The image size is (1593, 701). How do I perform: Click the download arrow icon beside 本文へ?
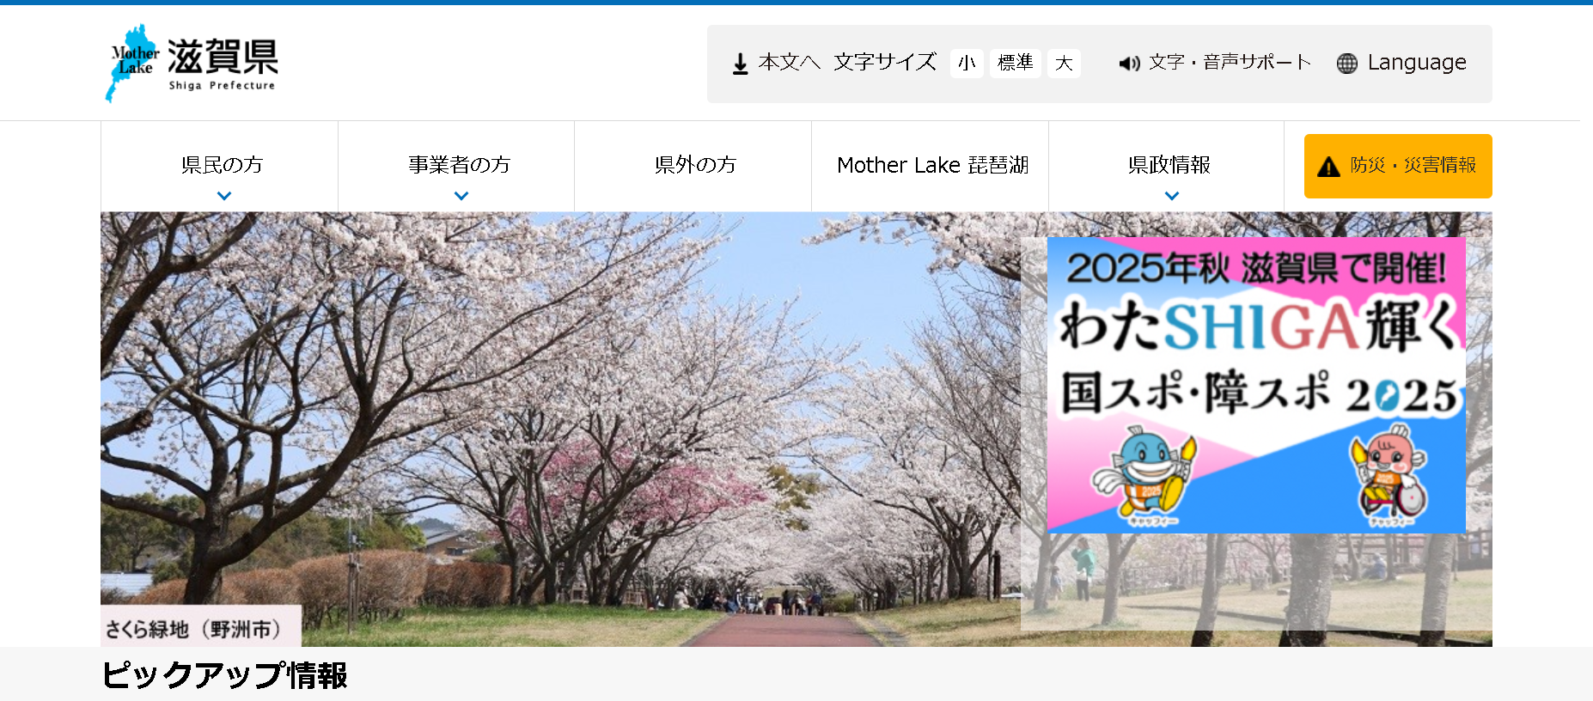pyautogui.click(x=740, y=64)
